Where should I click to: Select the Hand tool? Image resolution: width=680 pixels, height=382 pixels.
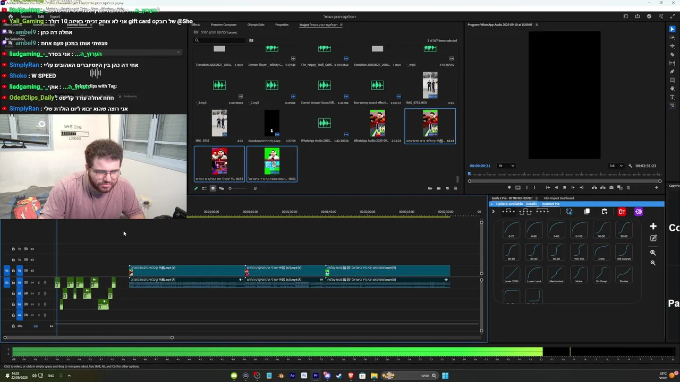coord(672,88)
